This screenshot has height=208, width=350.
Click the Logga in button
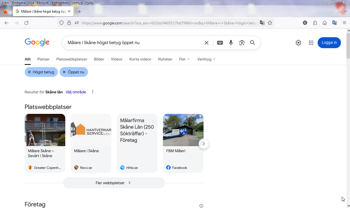pyautogui.click(x=329, y=43)
